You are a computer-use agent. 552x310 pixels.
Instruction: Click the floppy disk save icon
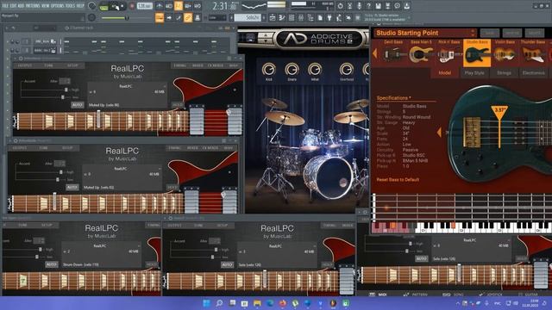(378, 6)
